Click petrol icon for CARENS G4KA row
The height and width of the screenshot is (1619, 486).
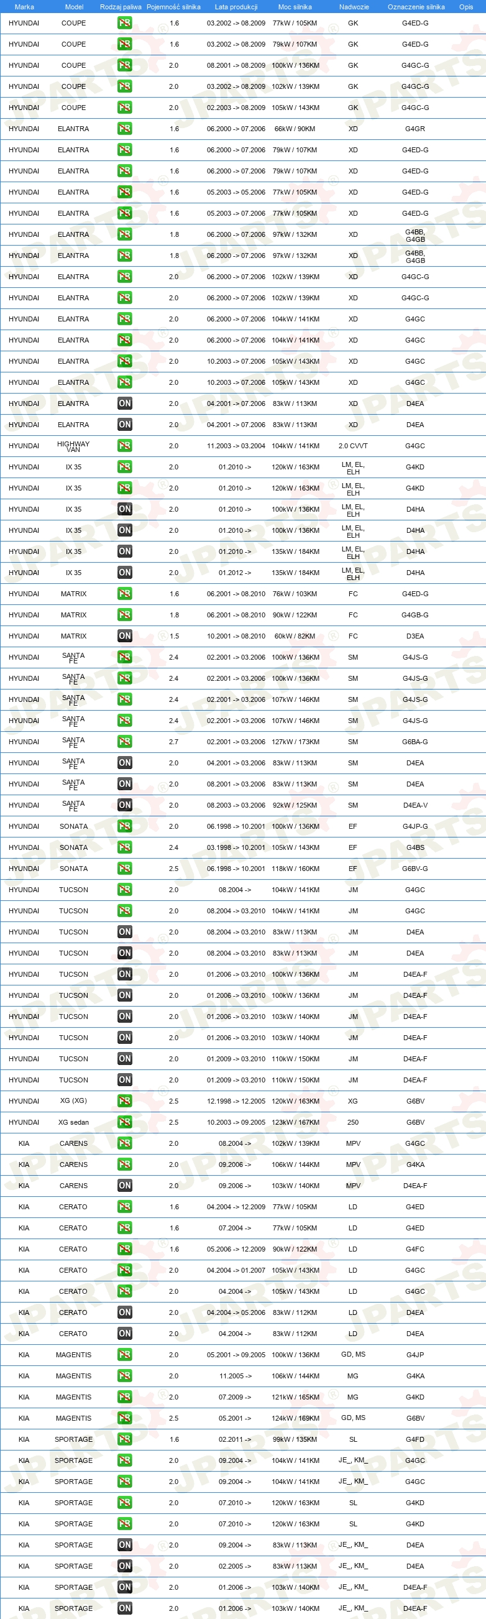click(124, 1165)
